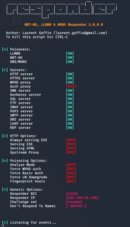Click the [+] marker beside HTTP Options
The height and width of the screenshot is (227, 130).
[5, 136]
